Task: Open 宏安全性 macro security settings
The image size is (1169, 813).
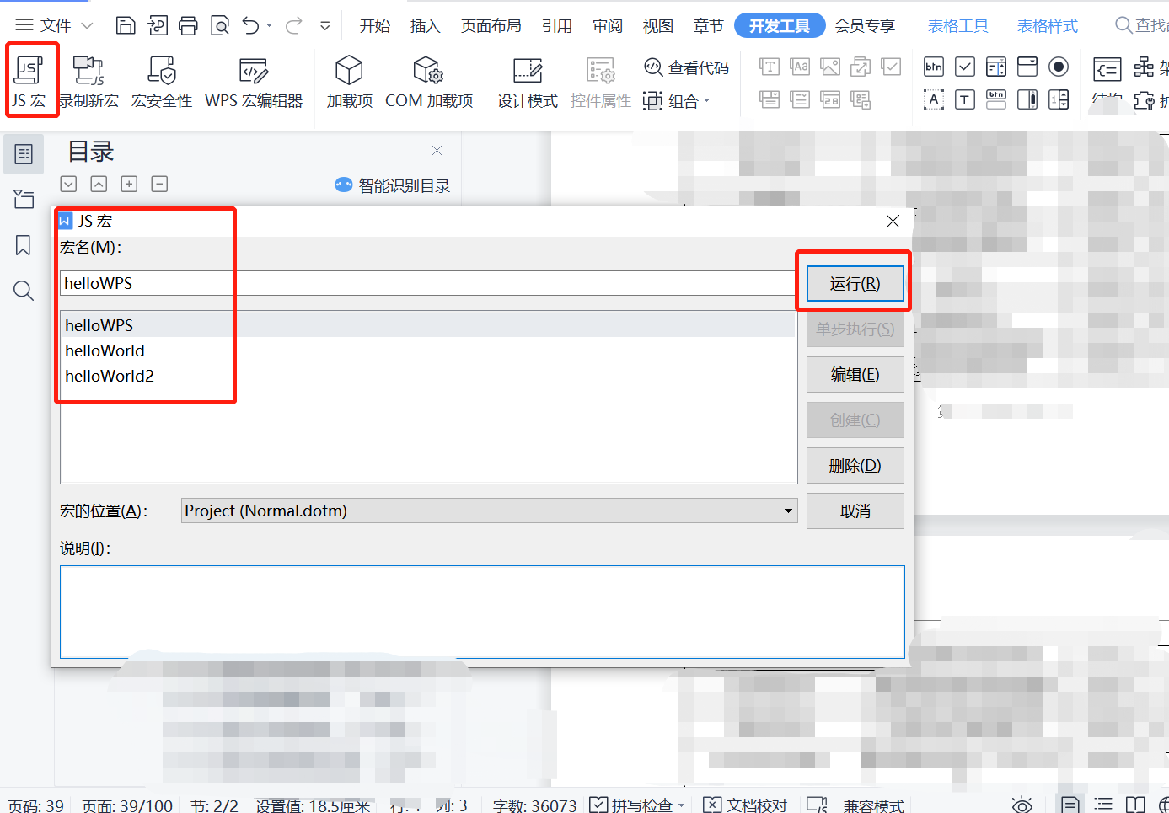Action: 161,82
